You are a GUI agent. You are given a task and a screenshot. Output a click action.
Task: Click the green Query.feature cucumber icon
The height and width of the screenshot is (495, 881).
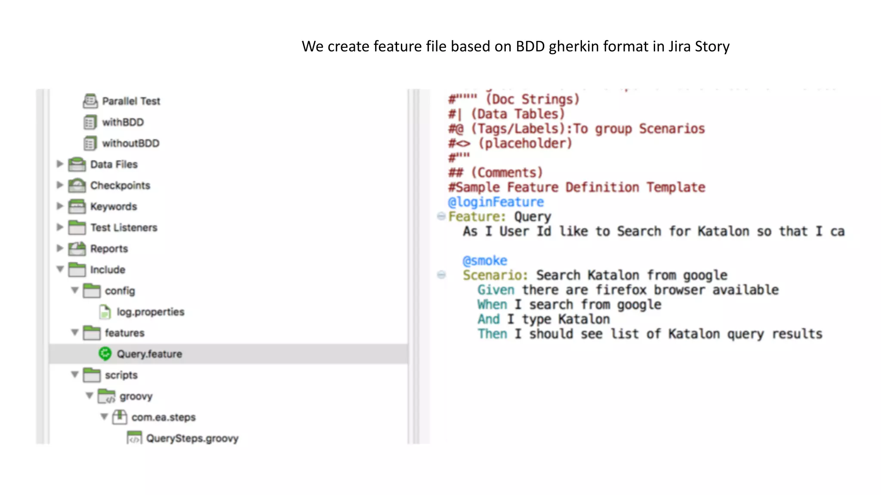point(105,354)
